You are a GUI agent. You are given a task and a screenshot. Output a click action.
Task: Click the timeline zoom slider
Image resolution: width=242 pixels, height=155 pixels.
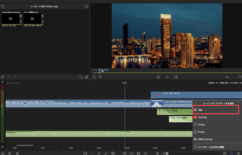point(167,153)
